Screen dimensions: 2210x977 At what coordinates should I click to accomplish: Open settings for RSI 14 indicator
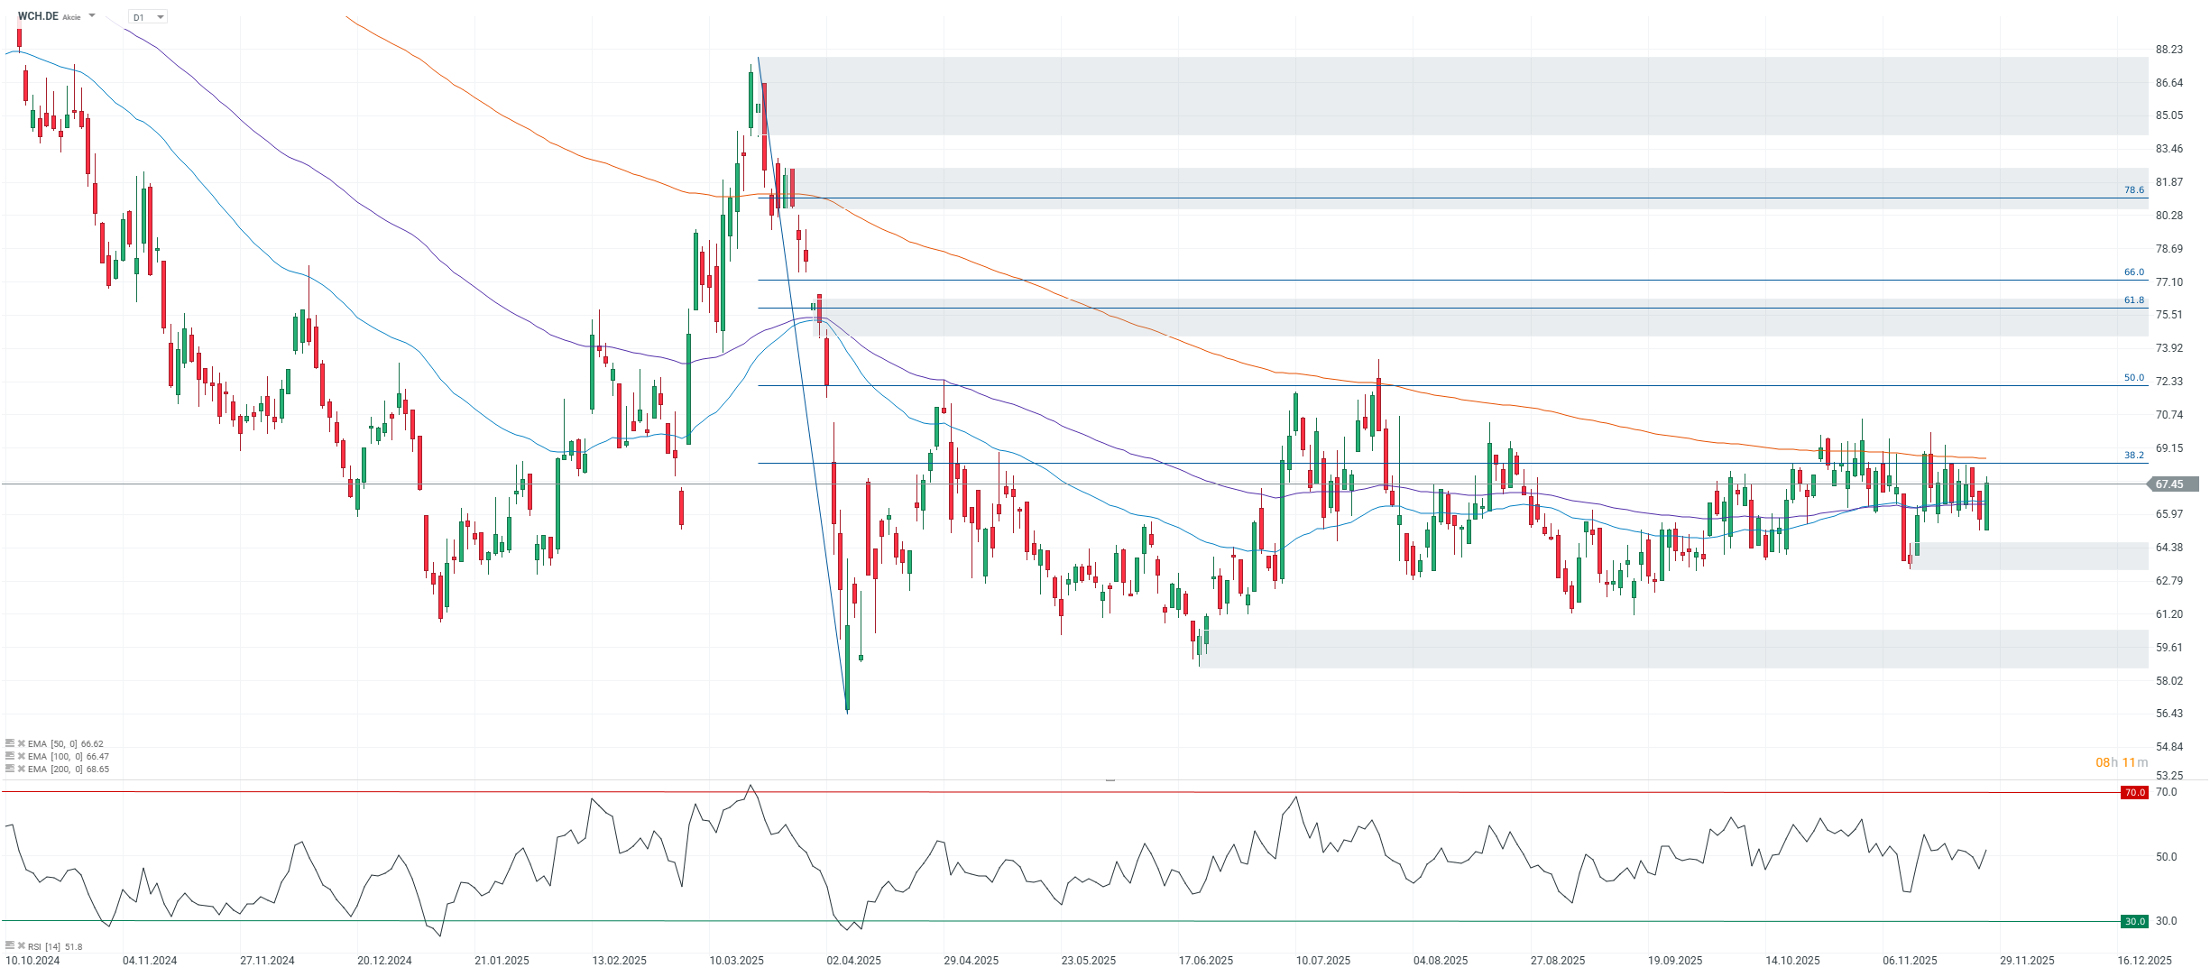pyautogui.click(x=10, y=945)
